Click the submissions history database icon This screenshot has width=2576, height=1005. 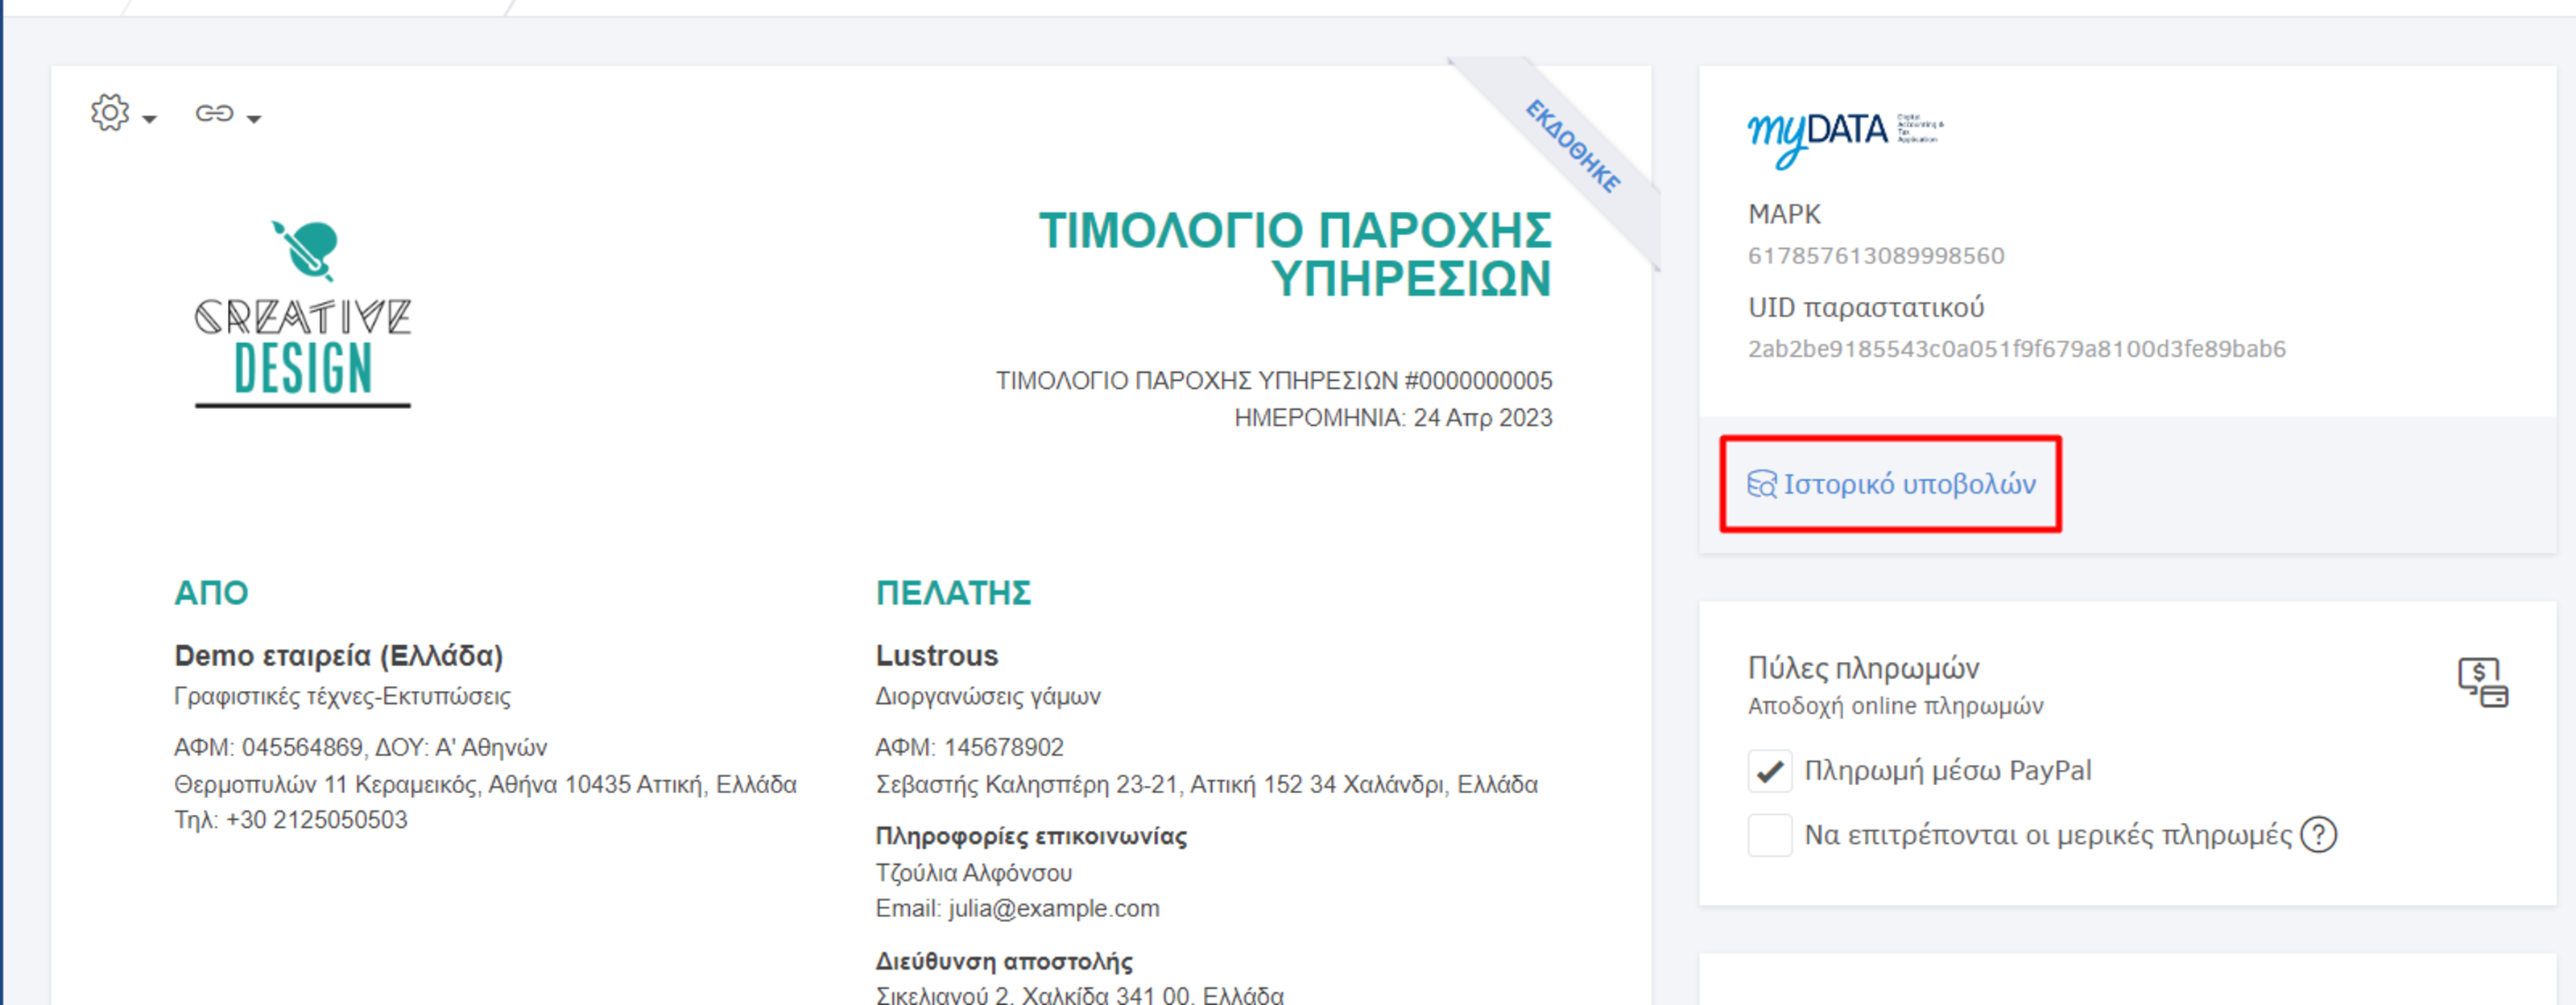point(1762,485)
